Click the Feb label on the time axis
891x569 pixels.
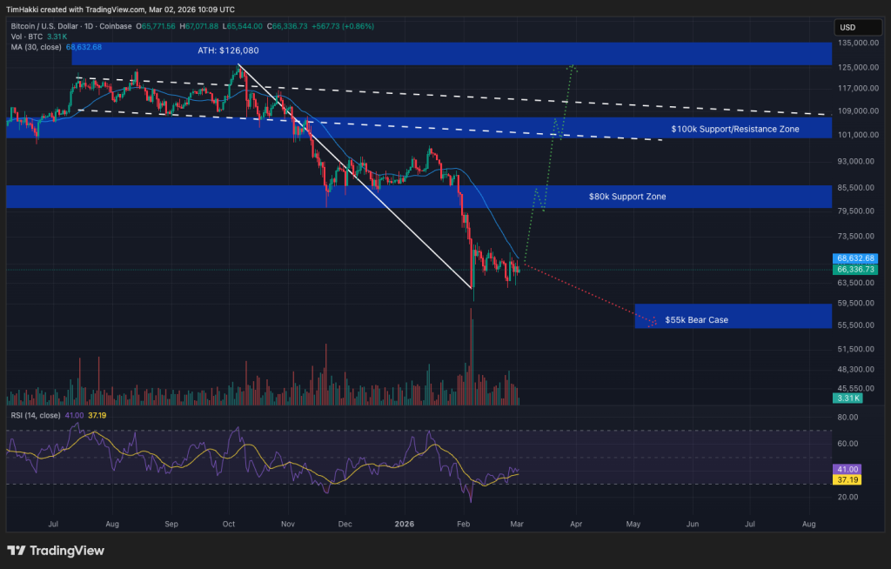tap(463, 524)
